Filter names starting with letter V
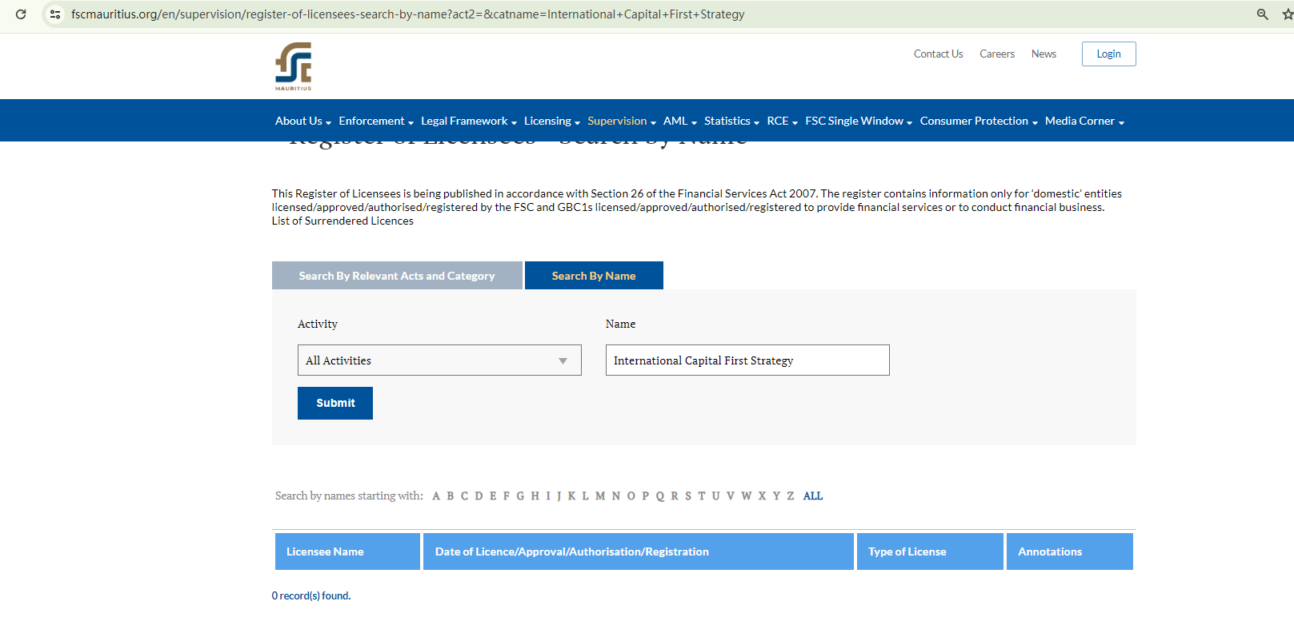 731,496
